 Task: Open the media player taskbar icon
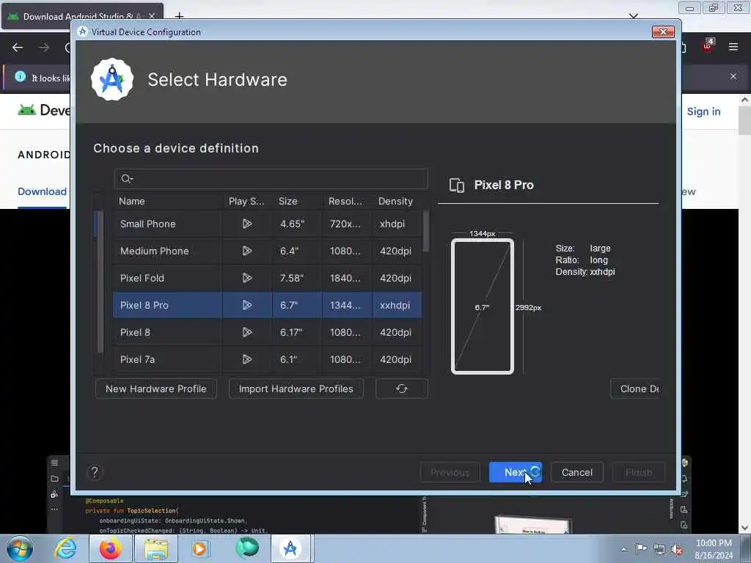point(199,548)
